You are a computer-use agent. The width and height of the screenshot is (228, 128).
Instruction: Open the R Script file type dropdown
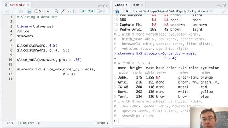pos(101,123)
